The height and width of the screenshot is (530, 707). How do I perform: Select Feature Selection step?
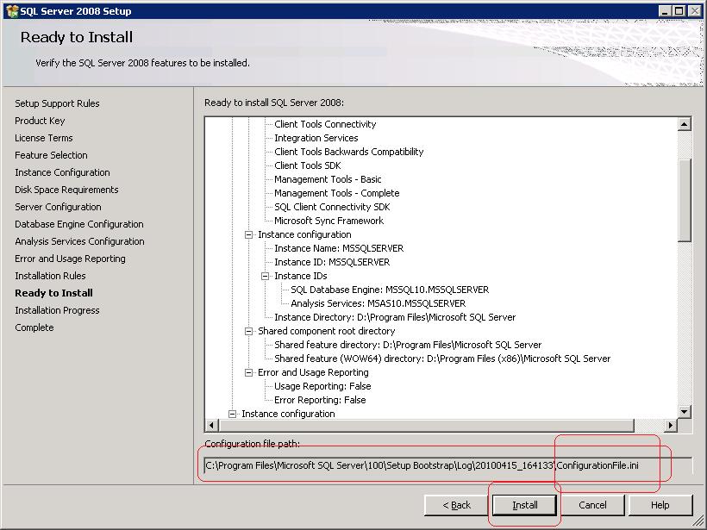pyautogui.click(x=51, y=155)
